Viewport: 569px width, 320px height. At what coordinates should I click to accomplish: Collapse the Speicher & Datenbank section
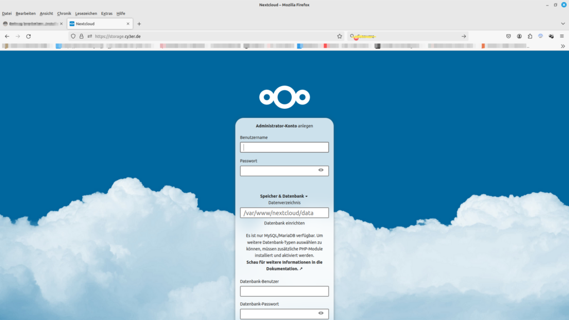pyautogui.click(x=284, y=196)
